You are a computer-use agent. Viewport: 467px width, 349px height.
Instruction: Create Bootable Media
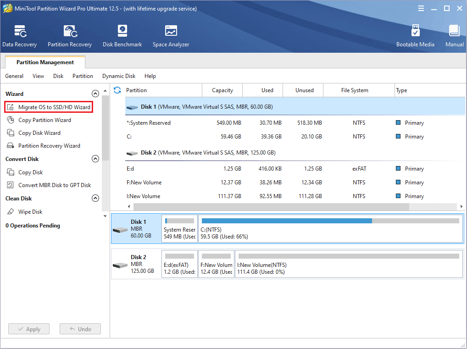[415, 37]
